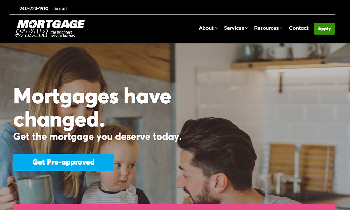The image size is (350, 210).
Task: Click the pink banner bar
Action: click(x=174, y=207)
